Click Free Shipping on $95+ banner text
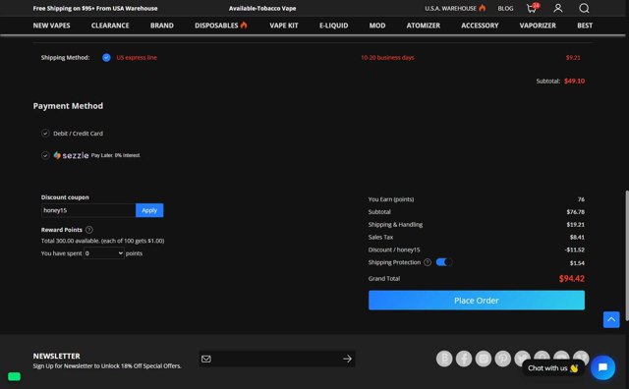The height and width of the screenshot is (389, 629). [95, 9]
